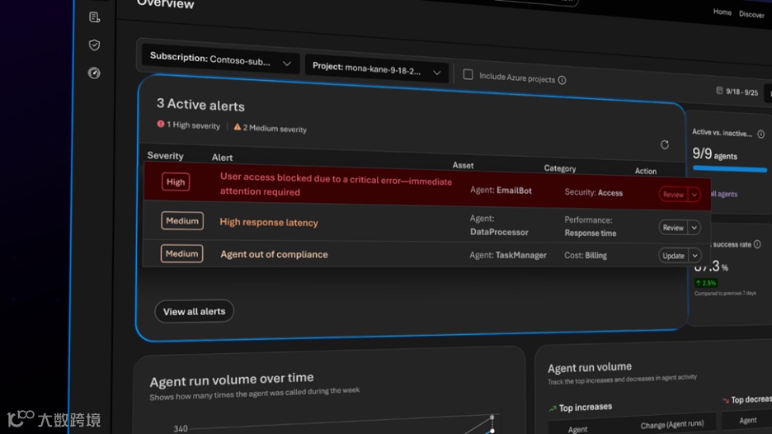Show info icon beside success rate
Image resolution: width=772 pixels, height=434 pixels.
757,244
